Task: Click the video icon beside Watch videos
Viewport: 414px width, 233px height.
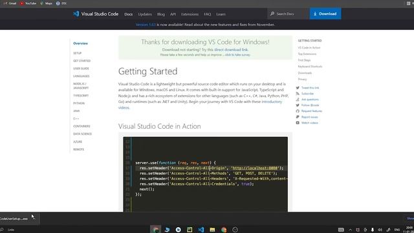Action: pos(298,122)
